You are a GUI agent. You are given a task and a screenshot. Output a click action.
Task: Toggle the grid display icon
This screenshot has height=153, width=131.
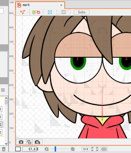[x=64, y=12]
